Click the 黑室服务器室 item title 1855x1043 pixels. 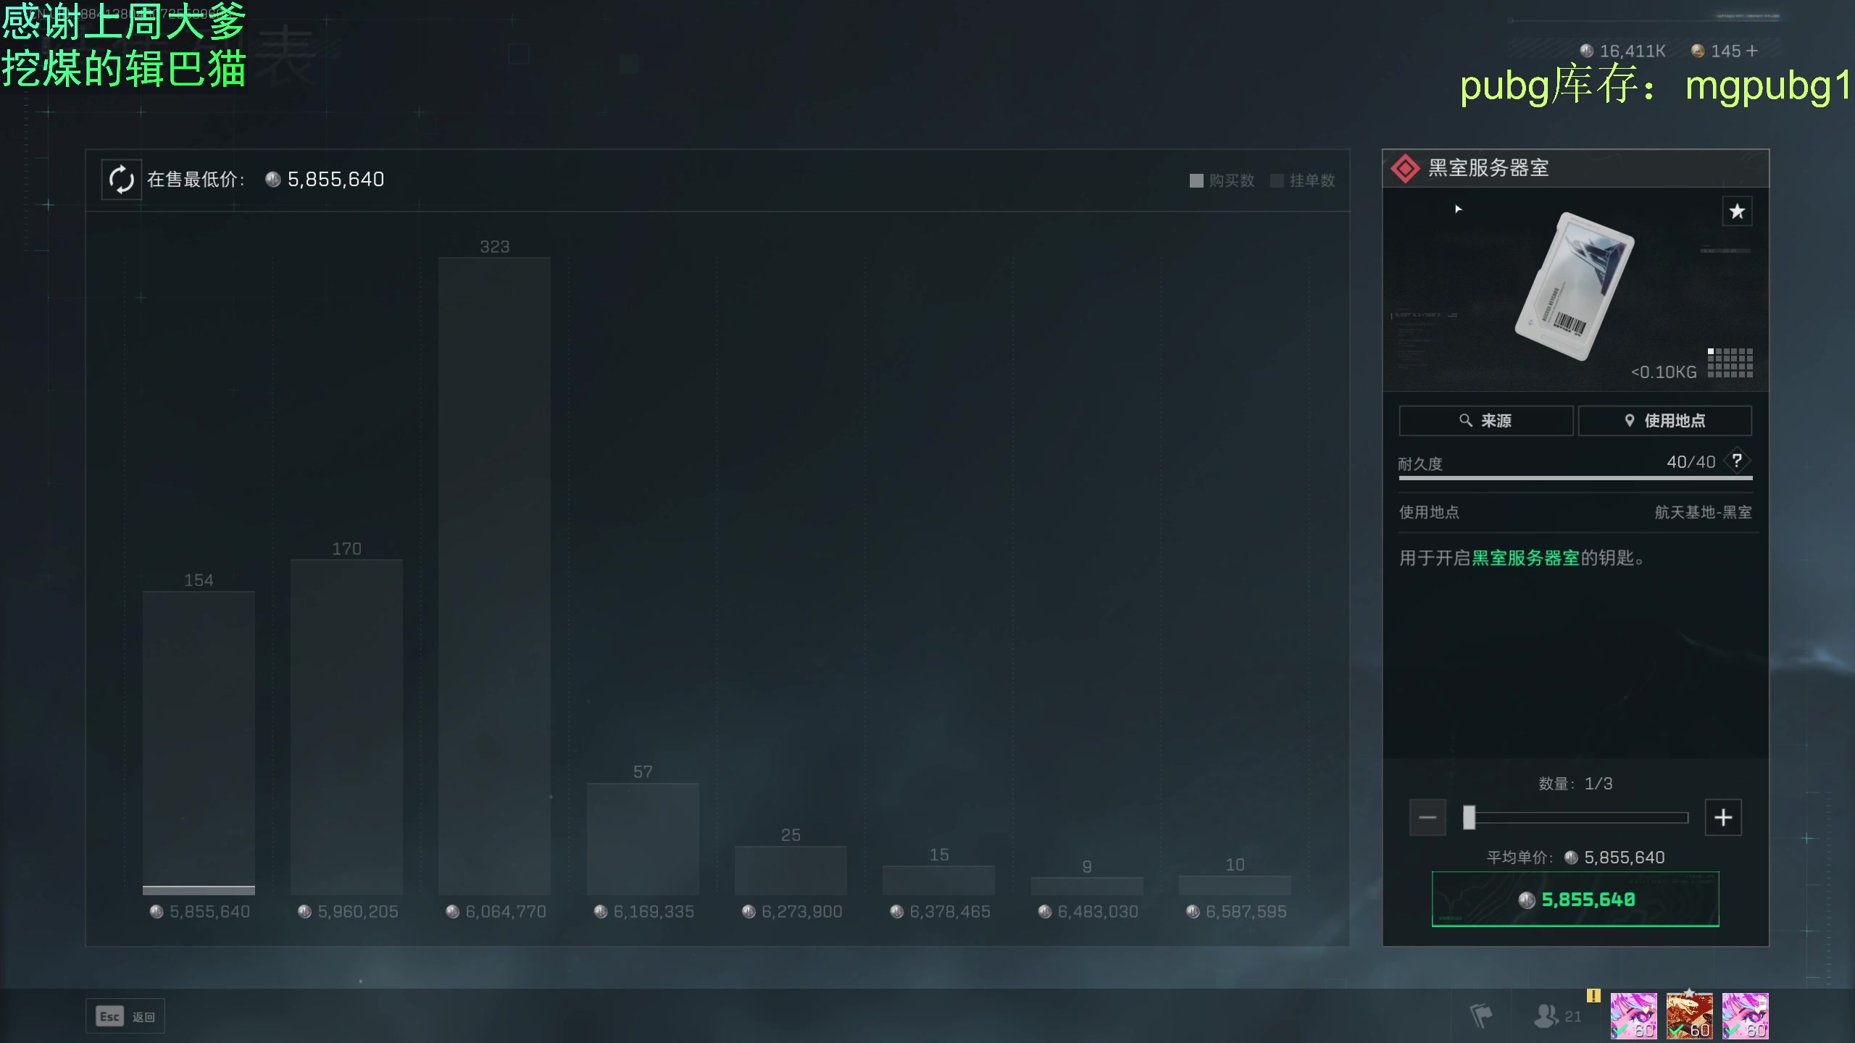pos(1488,168)
